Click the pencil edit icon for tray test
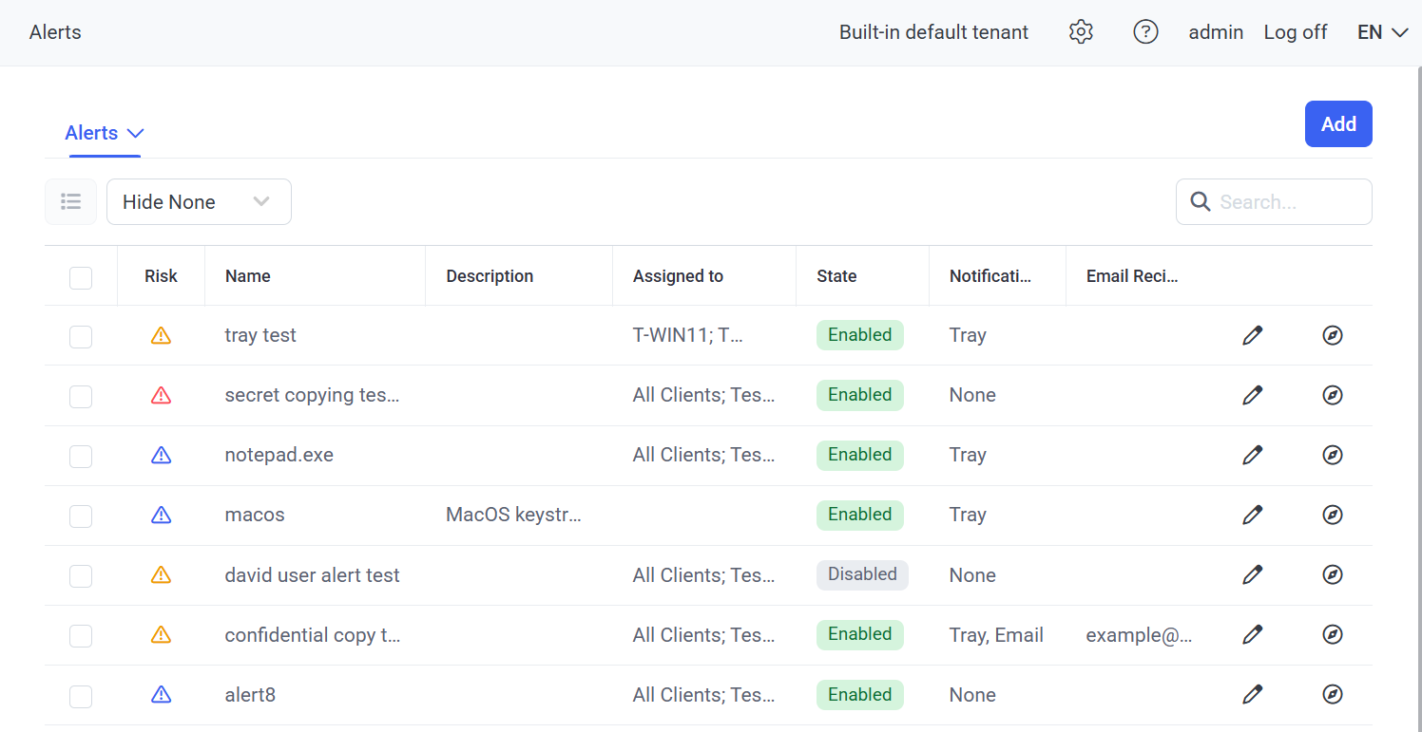Image resolution: width=1422 pixels, height=732 pixels. tap(1253, 335)
